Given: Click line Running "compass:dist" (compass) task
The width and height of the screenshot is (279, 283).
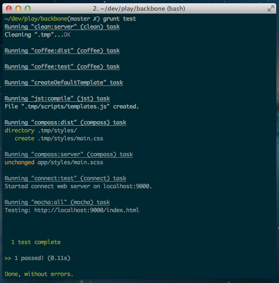Looking at the screenshot, I should coord(65,122).
